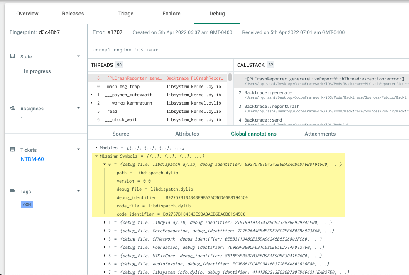The width and height of the screenshot is (409, 275).
Task: Open the State dropdown arrow
Action: pos(78,56)
